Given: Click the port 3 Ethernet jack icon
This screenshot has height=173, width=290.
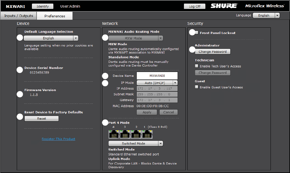Looking at the screenshot, I should coord(125,134).
